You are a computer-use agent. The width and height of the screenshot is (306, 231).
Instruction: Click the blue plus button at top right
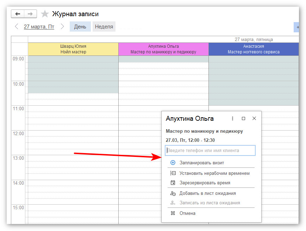tap(296, 27)
